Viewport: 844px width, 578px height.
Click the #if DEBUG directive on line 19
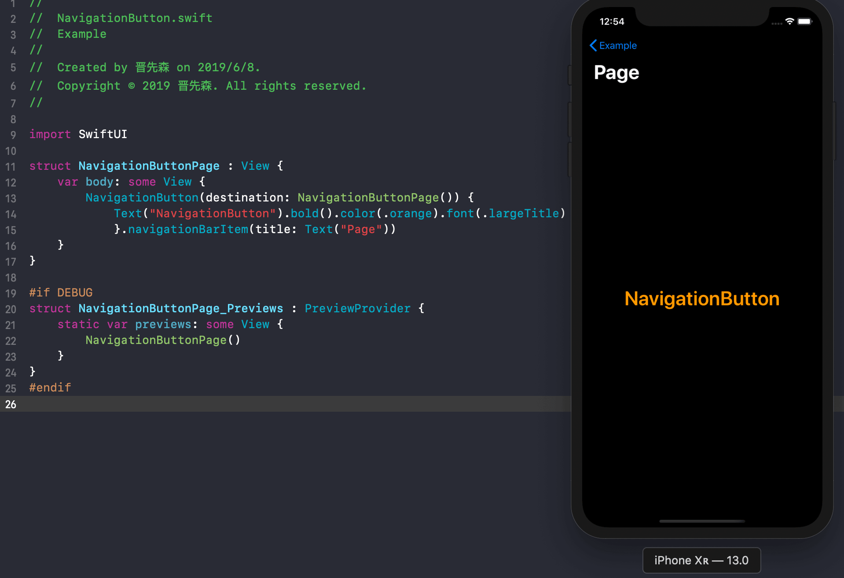click(x=61, y=292)
